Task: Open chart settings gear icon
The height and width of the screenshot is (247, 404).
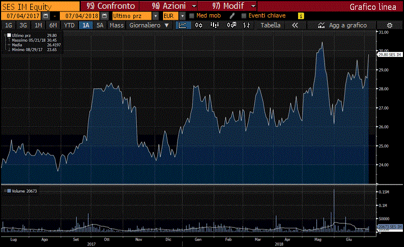Action: (x=389, y=25)
